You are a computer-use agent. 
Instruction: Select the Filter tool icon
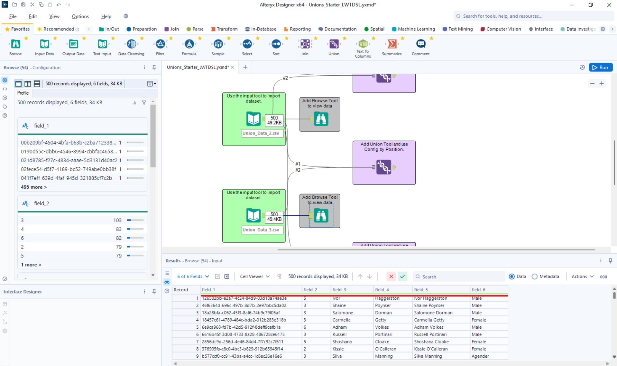click(160, 44)
